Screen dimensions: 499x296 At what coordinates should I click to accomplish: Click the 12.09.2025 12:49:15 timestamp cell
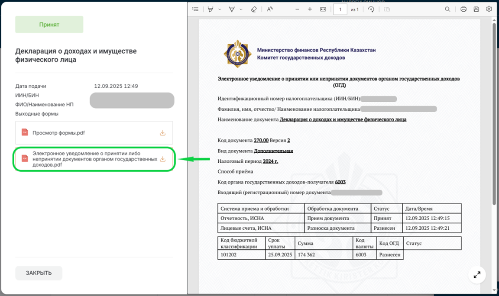432,218
